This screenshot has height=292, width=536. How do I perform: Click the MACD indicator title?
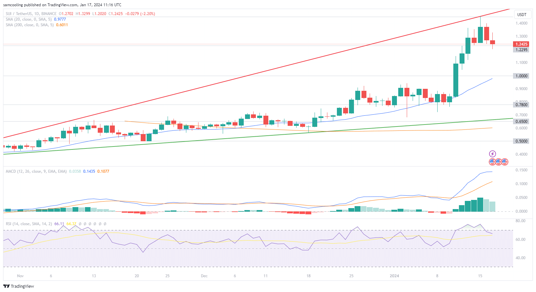click(36, 171)
